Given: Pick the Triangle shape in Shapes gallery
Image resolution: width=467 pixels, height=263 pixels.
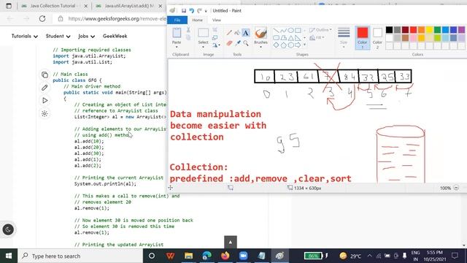Looking at the screenshot, I should [x=290, y=38].
